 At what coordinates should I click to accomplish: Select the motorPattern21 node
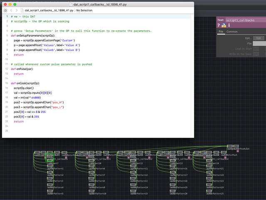[209, 167]
